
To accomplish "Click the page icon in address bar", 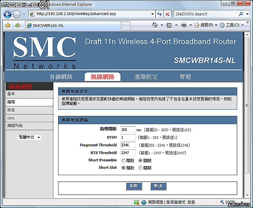I will 32,14.
